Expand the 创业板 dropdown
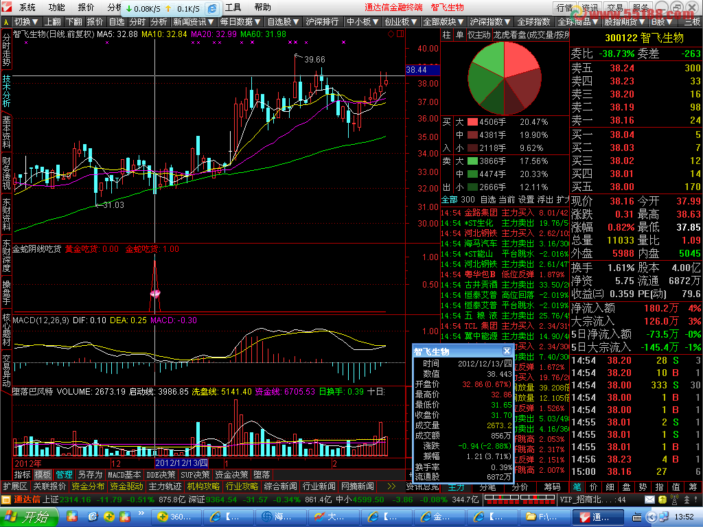This screenshot has height=527, width=703. (x=401, y=21)
